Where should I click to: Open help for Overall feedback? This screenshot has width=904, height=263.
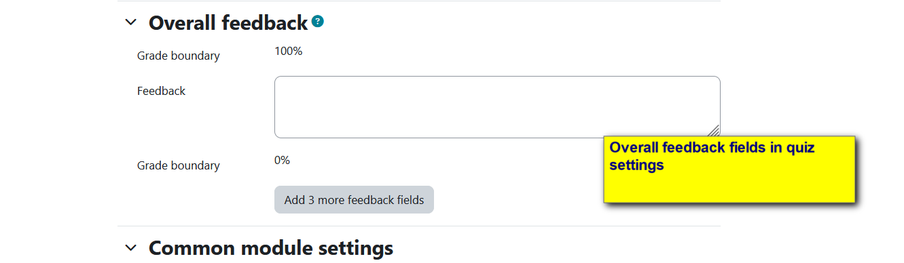point(317,22)
